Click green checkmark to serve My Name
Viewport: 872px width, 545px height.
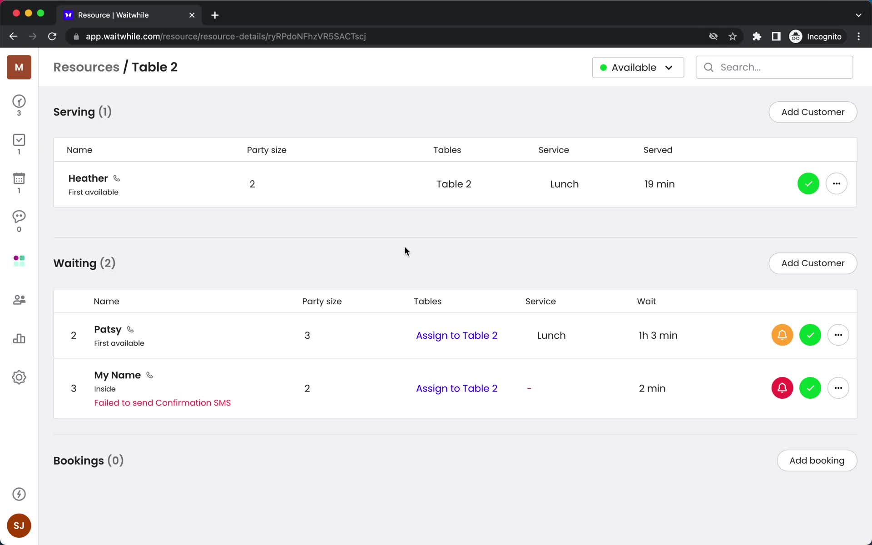(x=810, y=388)
